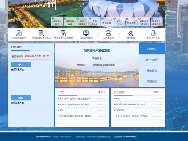Open the 发布时间 notice
The image size is (188, 141).
(x=119, y=110)
